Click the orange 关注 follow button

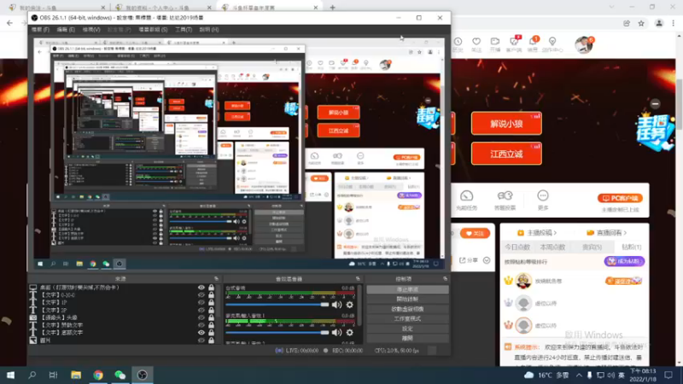475,233
